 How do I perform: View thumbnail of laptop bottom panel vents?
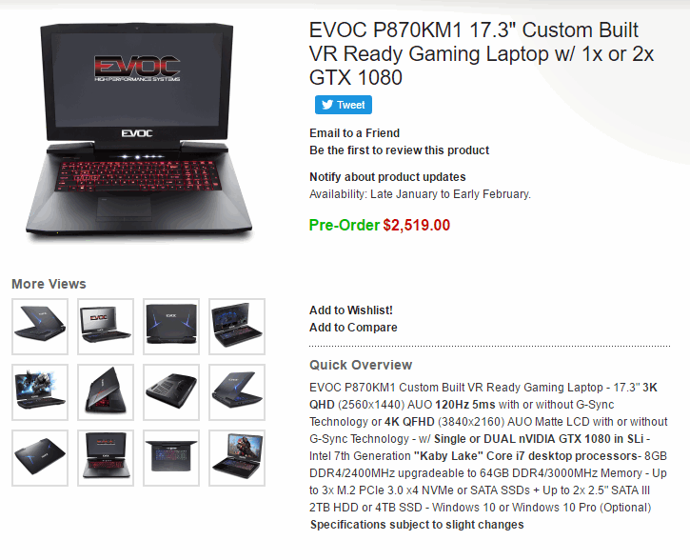[171, 392]
